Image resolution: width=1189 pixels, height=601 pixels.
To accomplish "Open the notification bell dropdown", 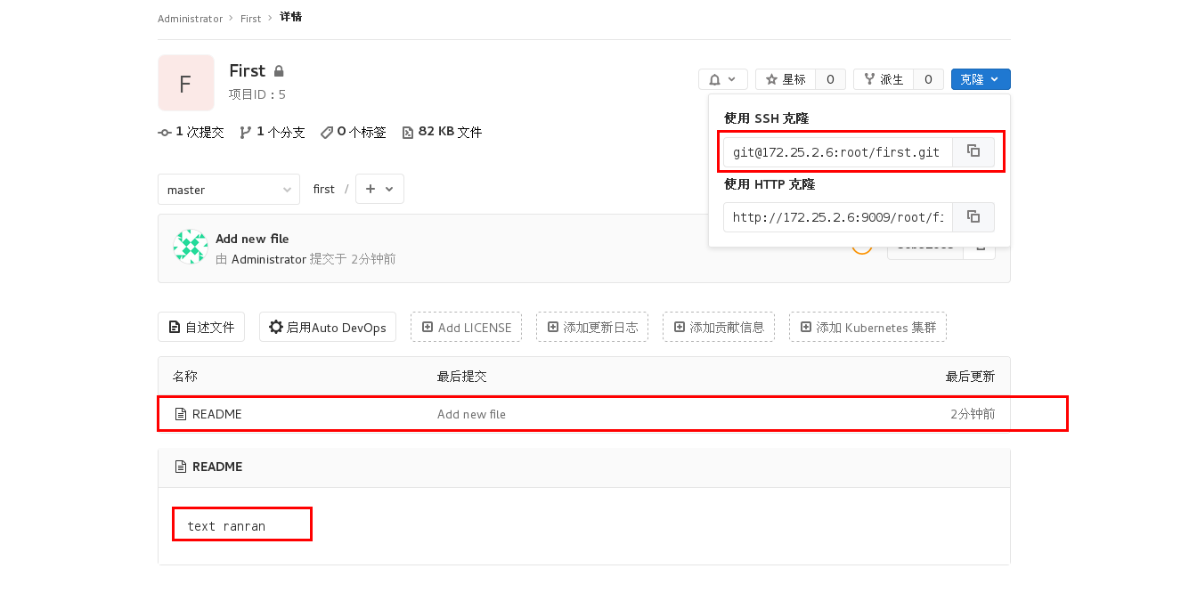I will click(x=722, y=79).
